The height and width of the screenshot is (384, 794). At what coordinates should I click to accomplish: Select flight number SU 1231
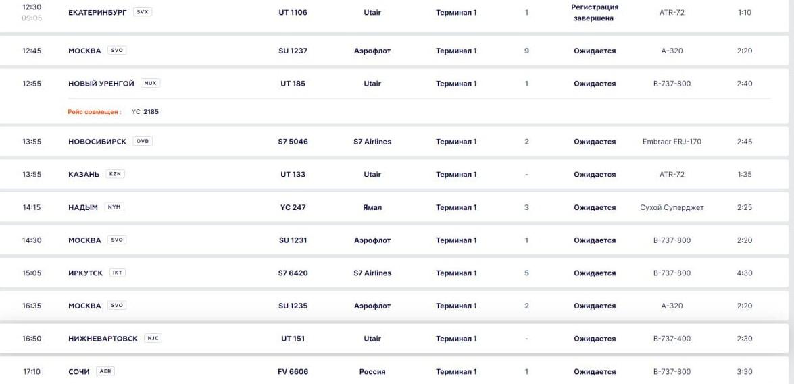pos(293,240)
